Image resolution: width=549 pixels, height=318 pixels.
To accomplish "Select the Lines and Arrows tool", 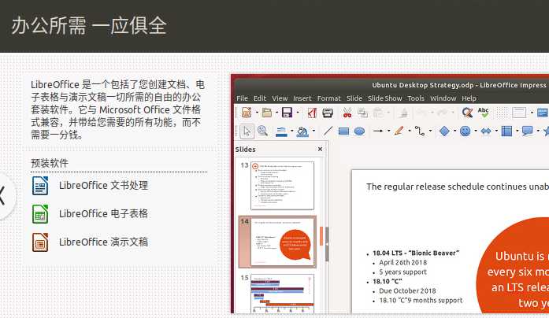I will (378, 131).
